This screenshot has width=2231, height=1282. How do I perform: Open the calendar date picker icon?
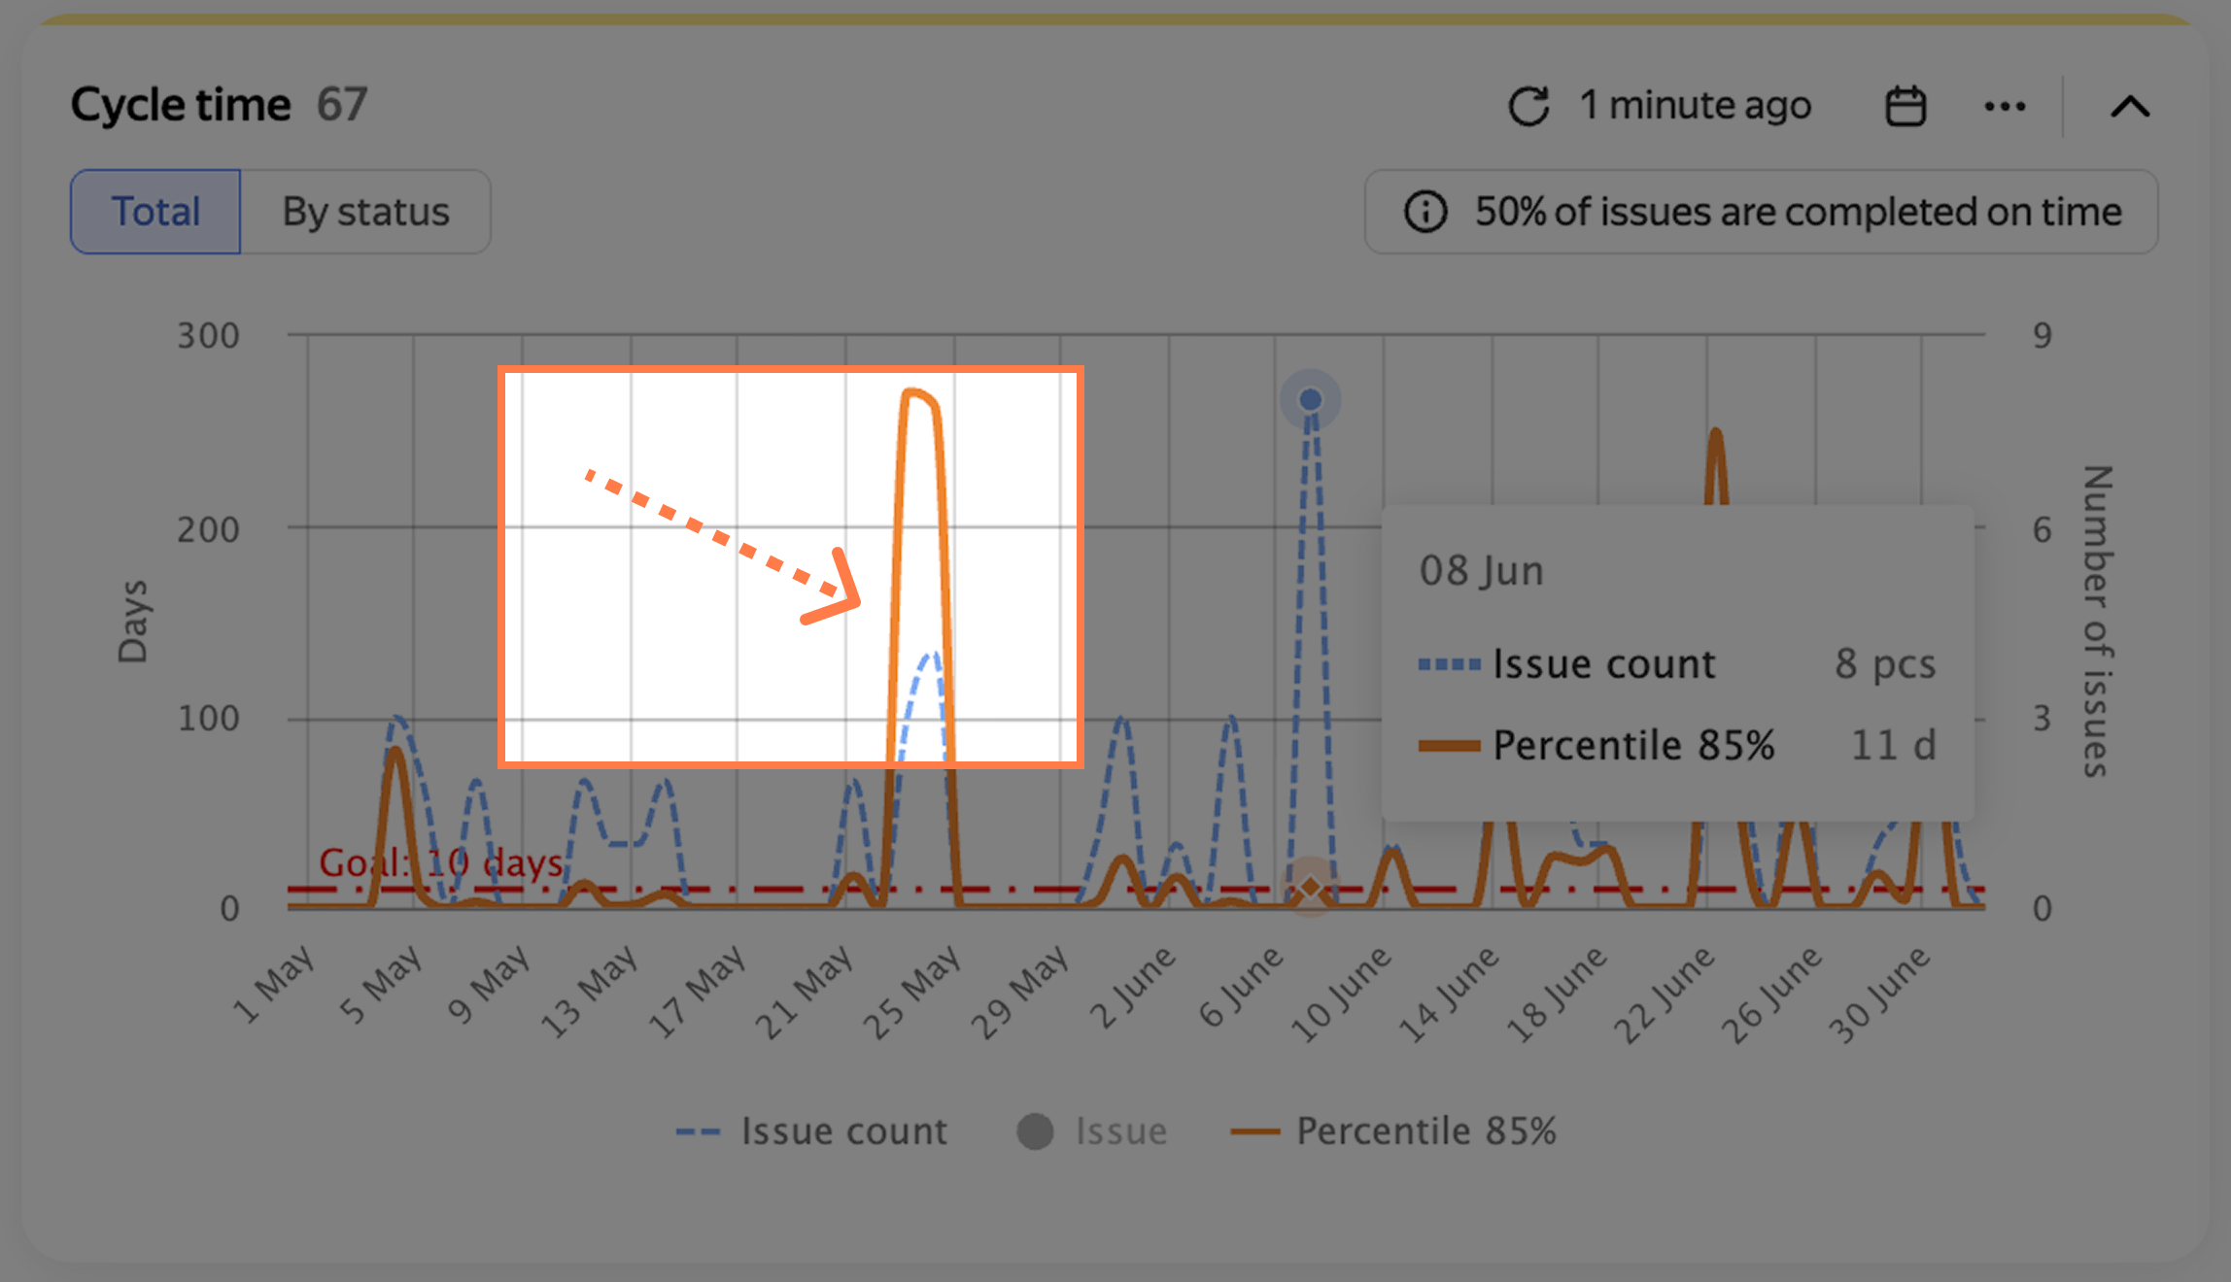tap(1905, 106)
